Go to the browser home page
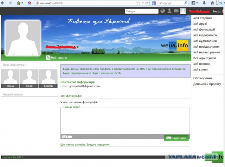 (x=212, y=3)
